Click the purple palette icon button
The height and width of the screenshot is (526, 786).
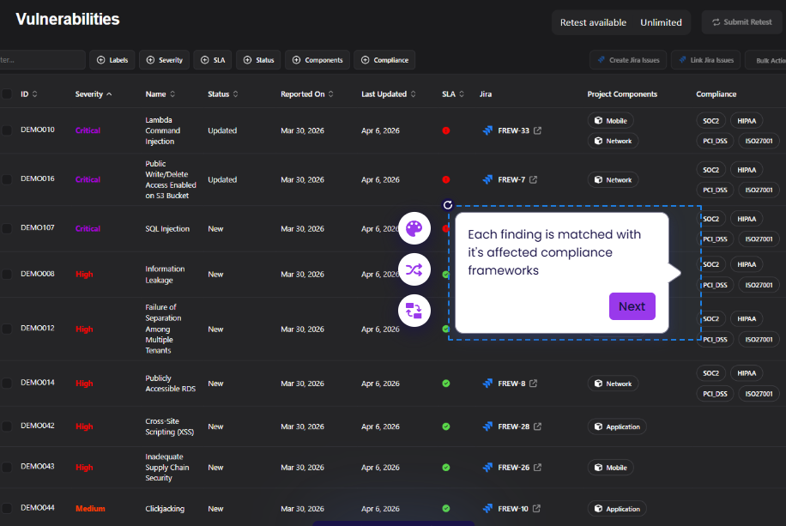(x=414, y=228)
